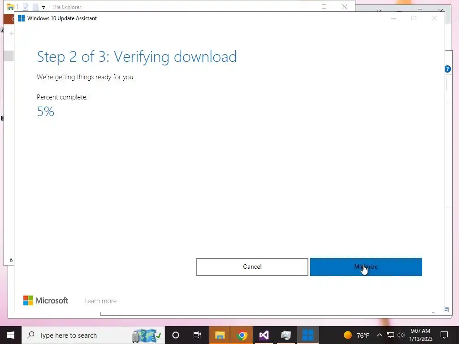Image resolution: width=459 pixels, height=344 pixels.
Task: Click the 5% percent complete value
Action: click(x=46, y=112)
